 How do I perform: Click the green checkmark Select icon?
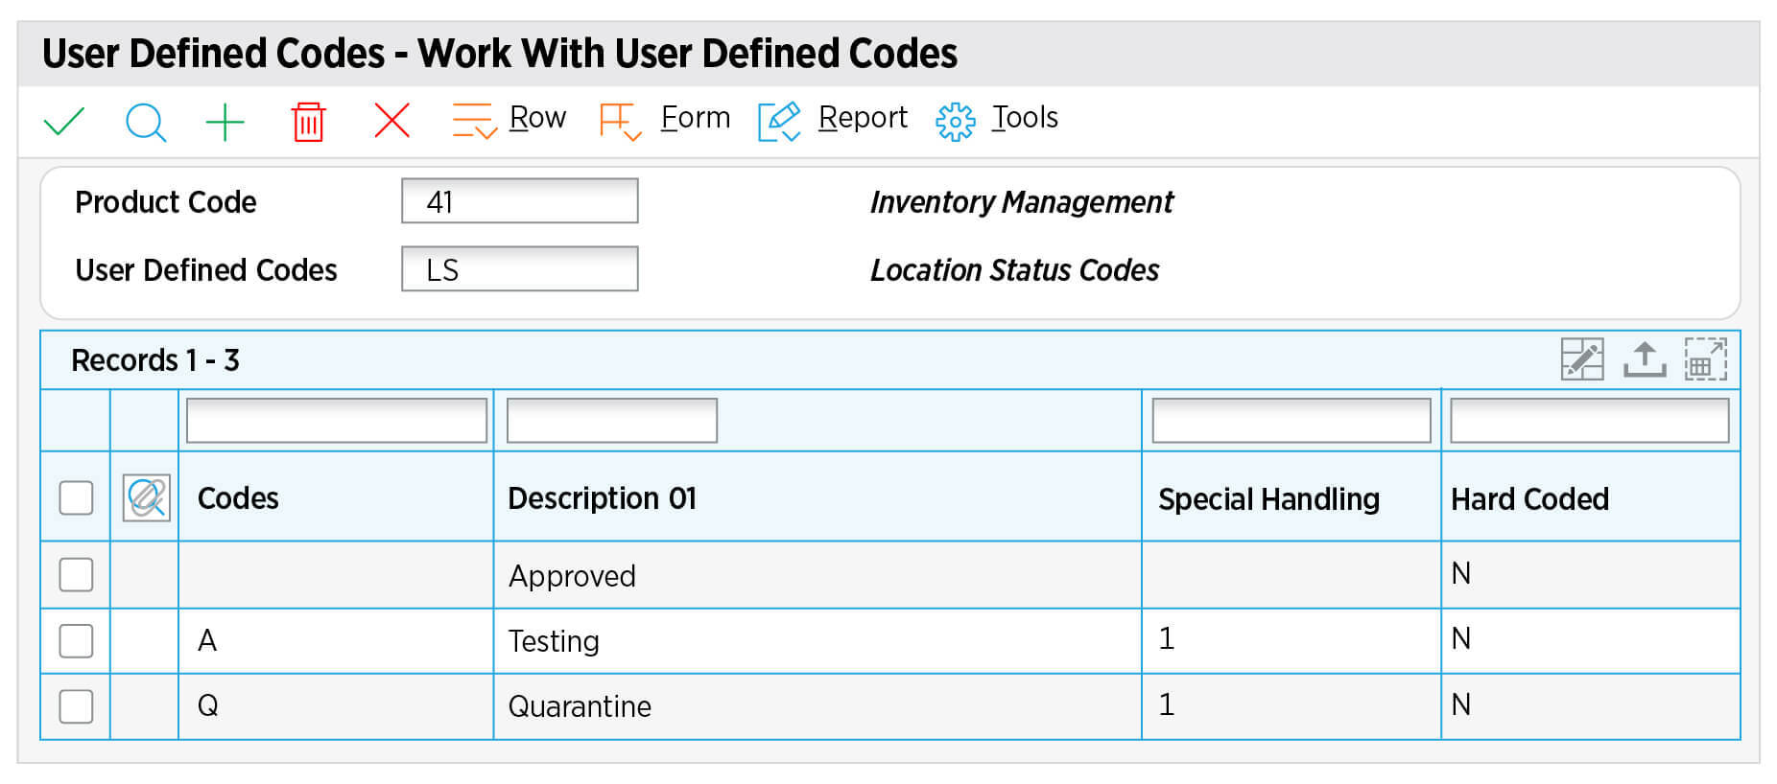[64, 122]
